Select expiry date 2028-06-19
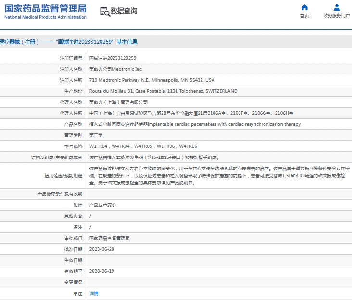Screen dimensions: 352x302 tap(101, 271)
